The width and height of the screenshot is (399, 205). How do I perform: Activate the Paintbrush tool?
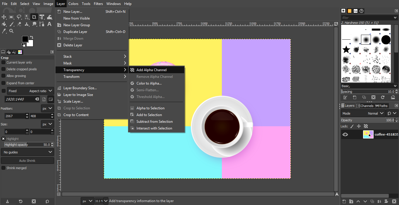[x=12, y=24]
